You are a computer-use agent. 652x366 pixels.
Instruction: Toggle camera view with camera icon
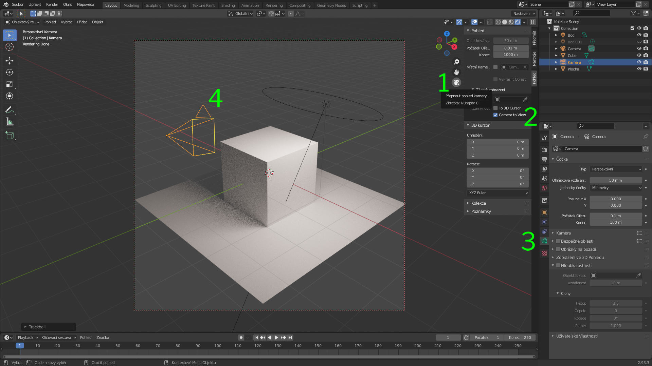click(x=456, y=82)
